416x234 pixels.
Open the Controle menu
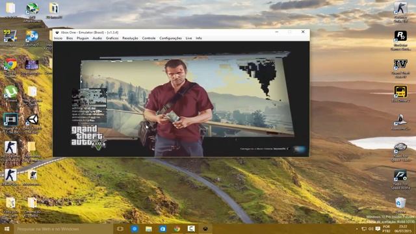(149, 38)
